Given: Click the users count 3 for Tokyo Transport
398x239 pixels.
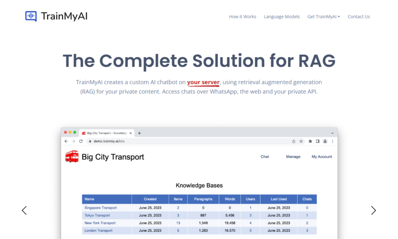Looking at the screenshot, I should pyautogui.click(x=251, y=215).
